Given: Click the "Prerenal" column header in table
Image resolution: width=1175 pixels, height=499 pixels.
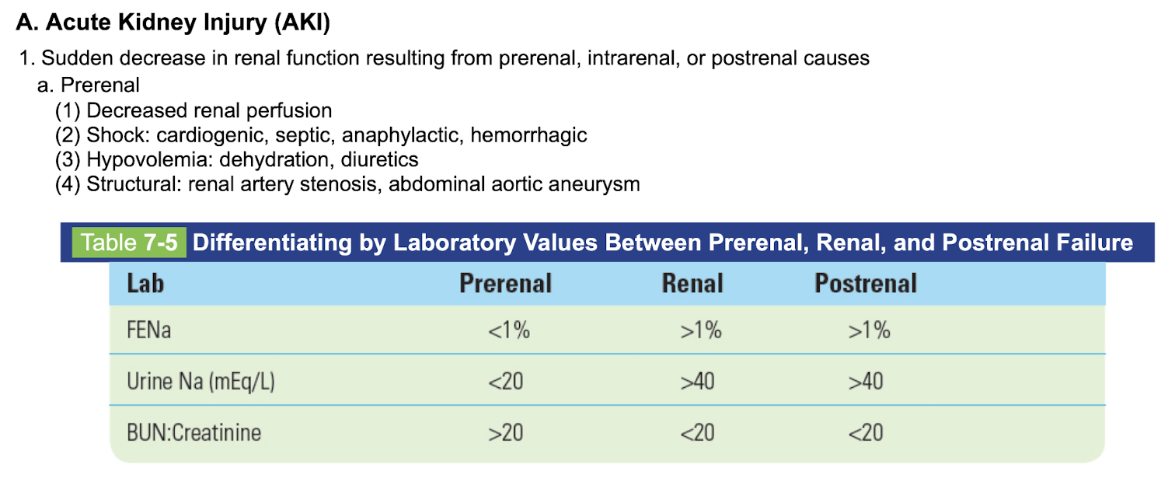Looking at the screenshot, I should [505, 284].
